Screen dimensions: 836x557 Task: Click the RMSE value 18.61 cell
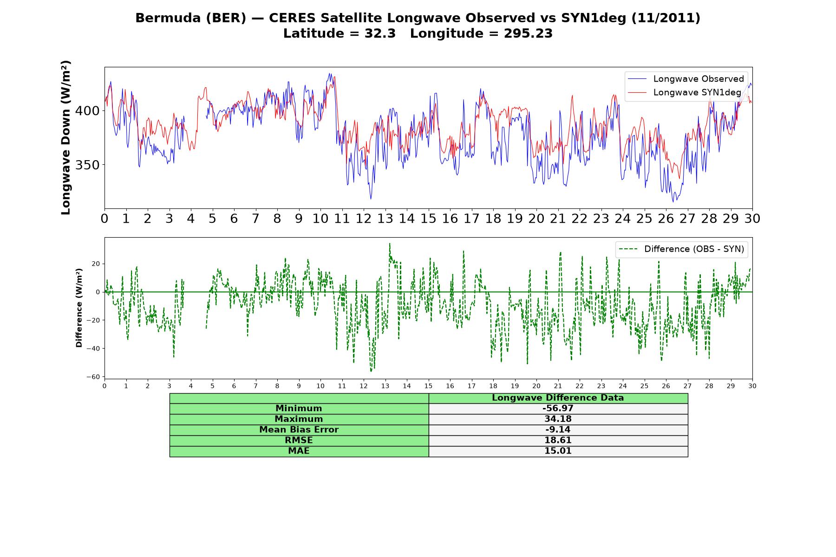[x=558, y=440]
